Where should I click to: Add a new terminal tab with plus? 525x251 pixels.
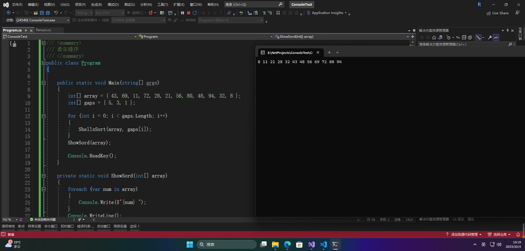[x=329, y=52]
